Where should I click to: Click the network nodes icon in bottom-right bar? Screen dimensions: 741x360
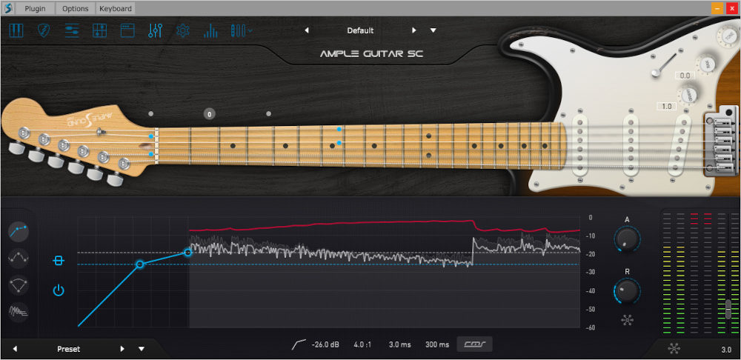674,349
